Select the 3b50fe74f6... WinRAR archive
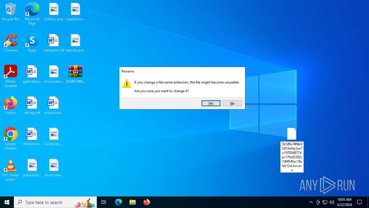 coord(75,75)
